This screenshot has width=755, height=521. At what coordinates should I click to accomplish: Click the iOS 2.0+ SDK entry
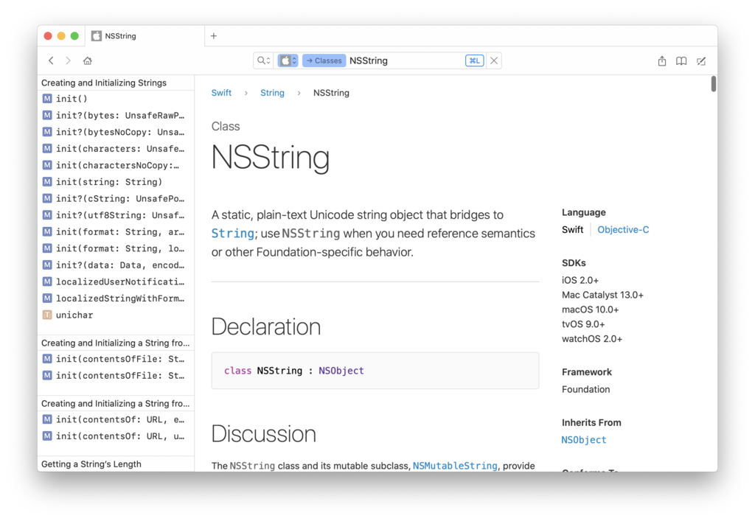[580, 280]
